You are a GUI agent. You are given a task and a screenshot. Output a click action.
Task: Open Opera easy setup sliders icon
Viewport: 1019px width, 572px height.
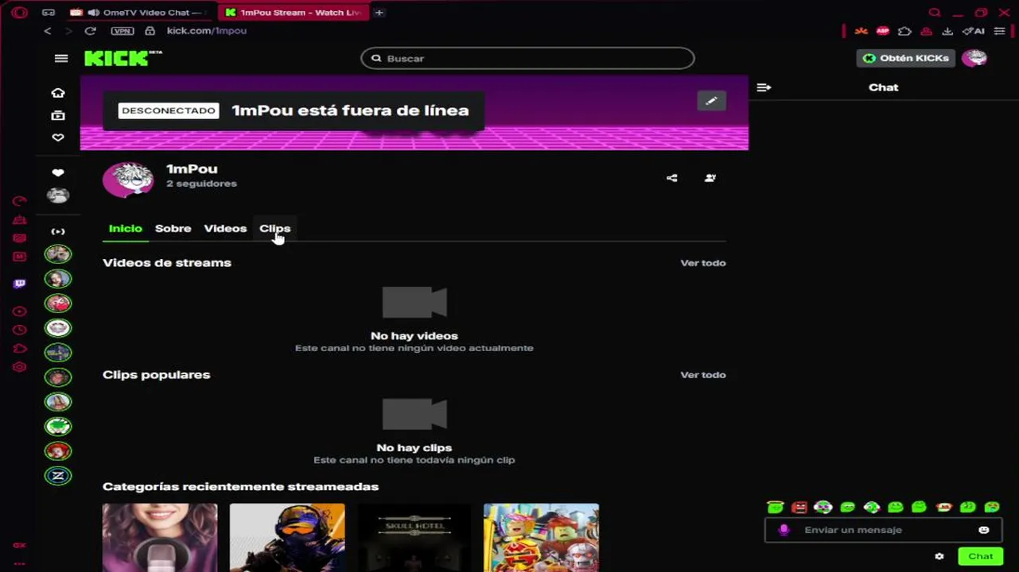[x=1000, y=31]
